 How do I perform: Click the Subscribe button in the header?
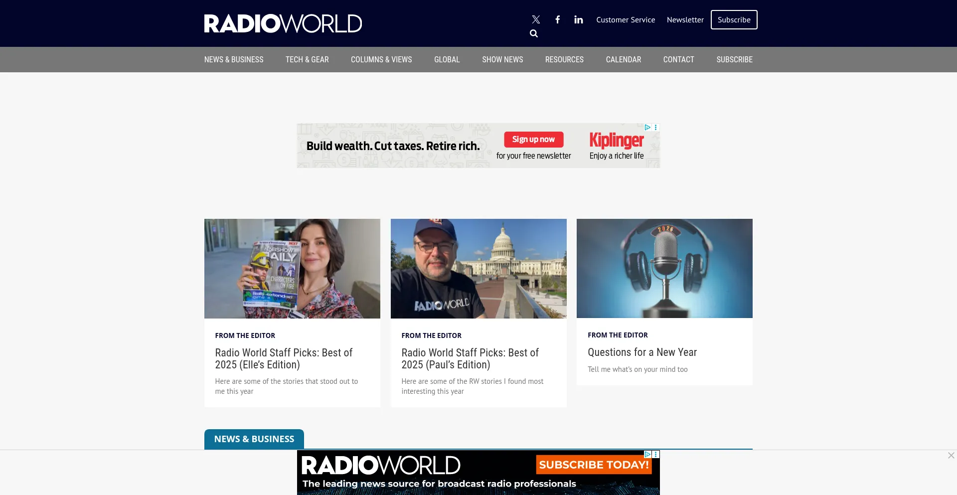click(733, 19)
